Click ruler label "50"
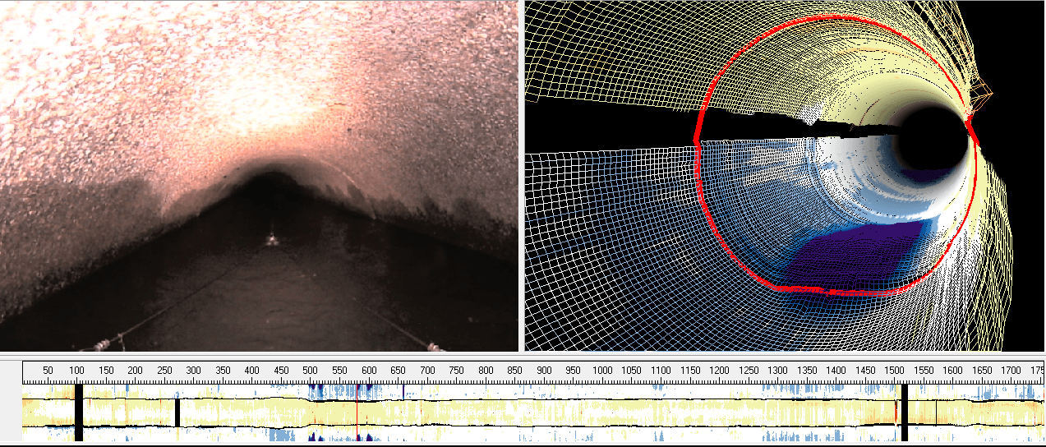 coord(48,371)
